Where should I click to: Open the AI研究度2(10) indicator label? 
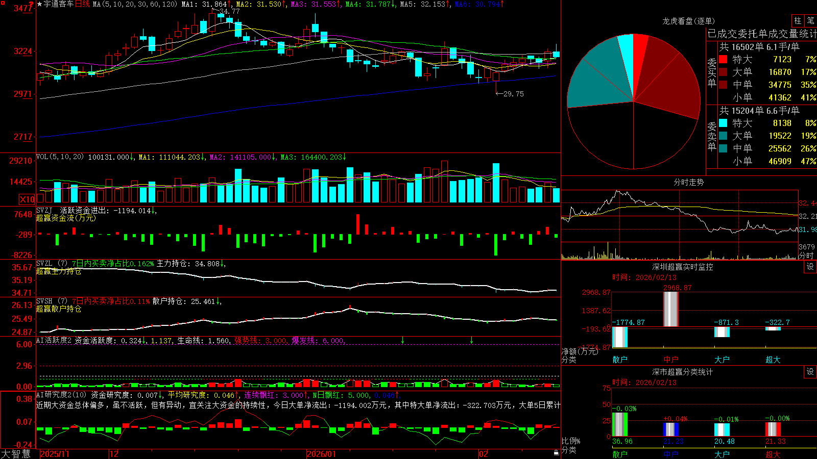point(61,395)
